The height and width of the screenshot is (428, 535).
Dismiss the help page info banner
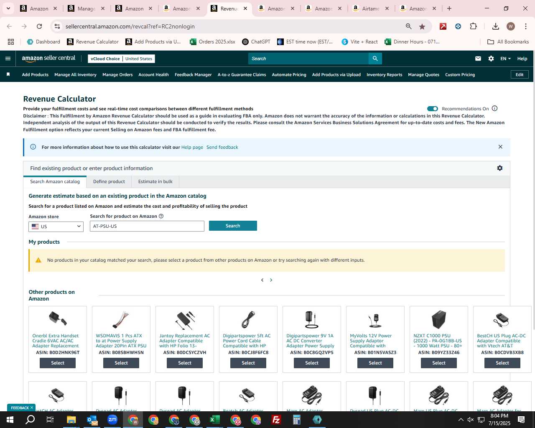click(500, 147)
